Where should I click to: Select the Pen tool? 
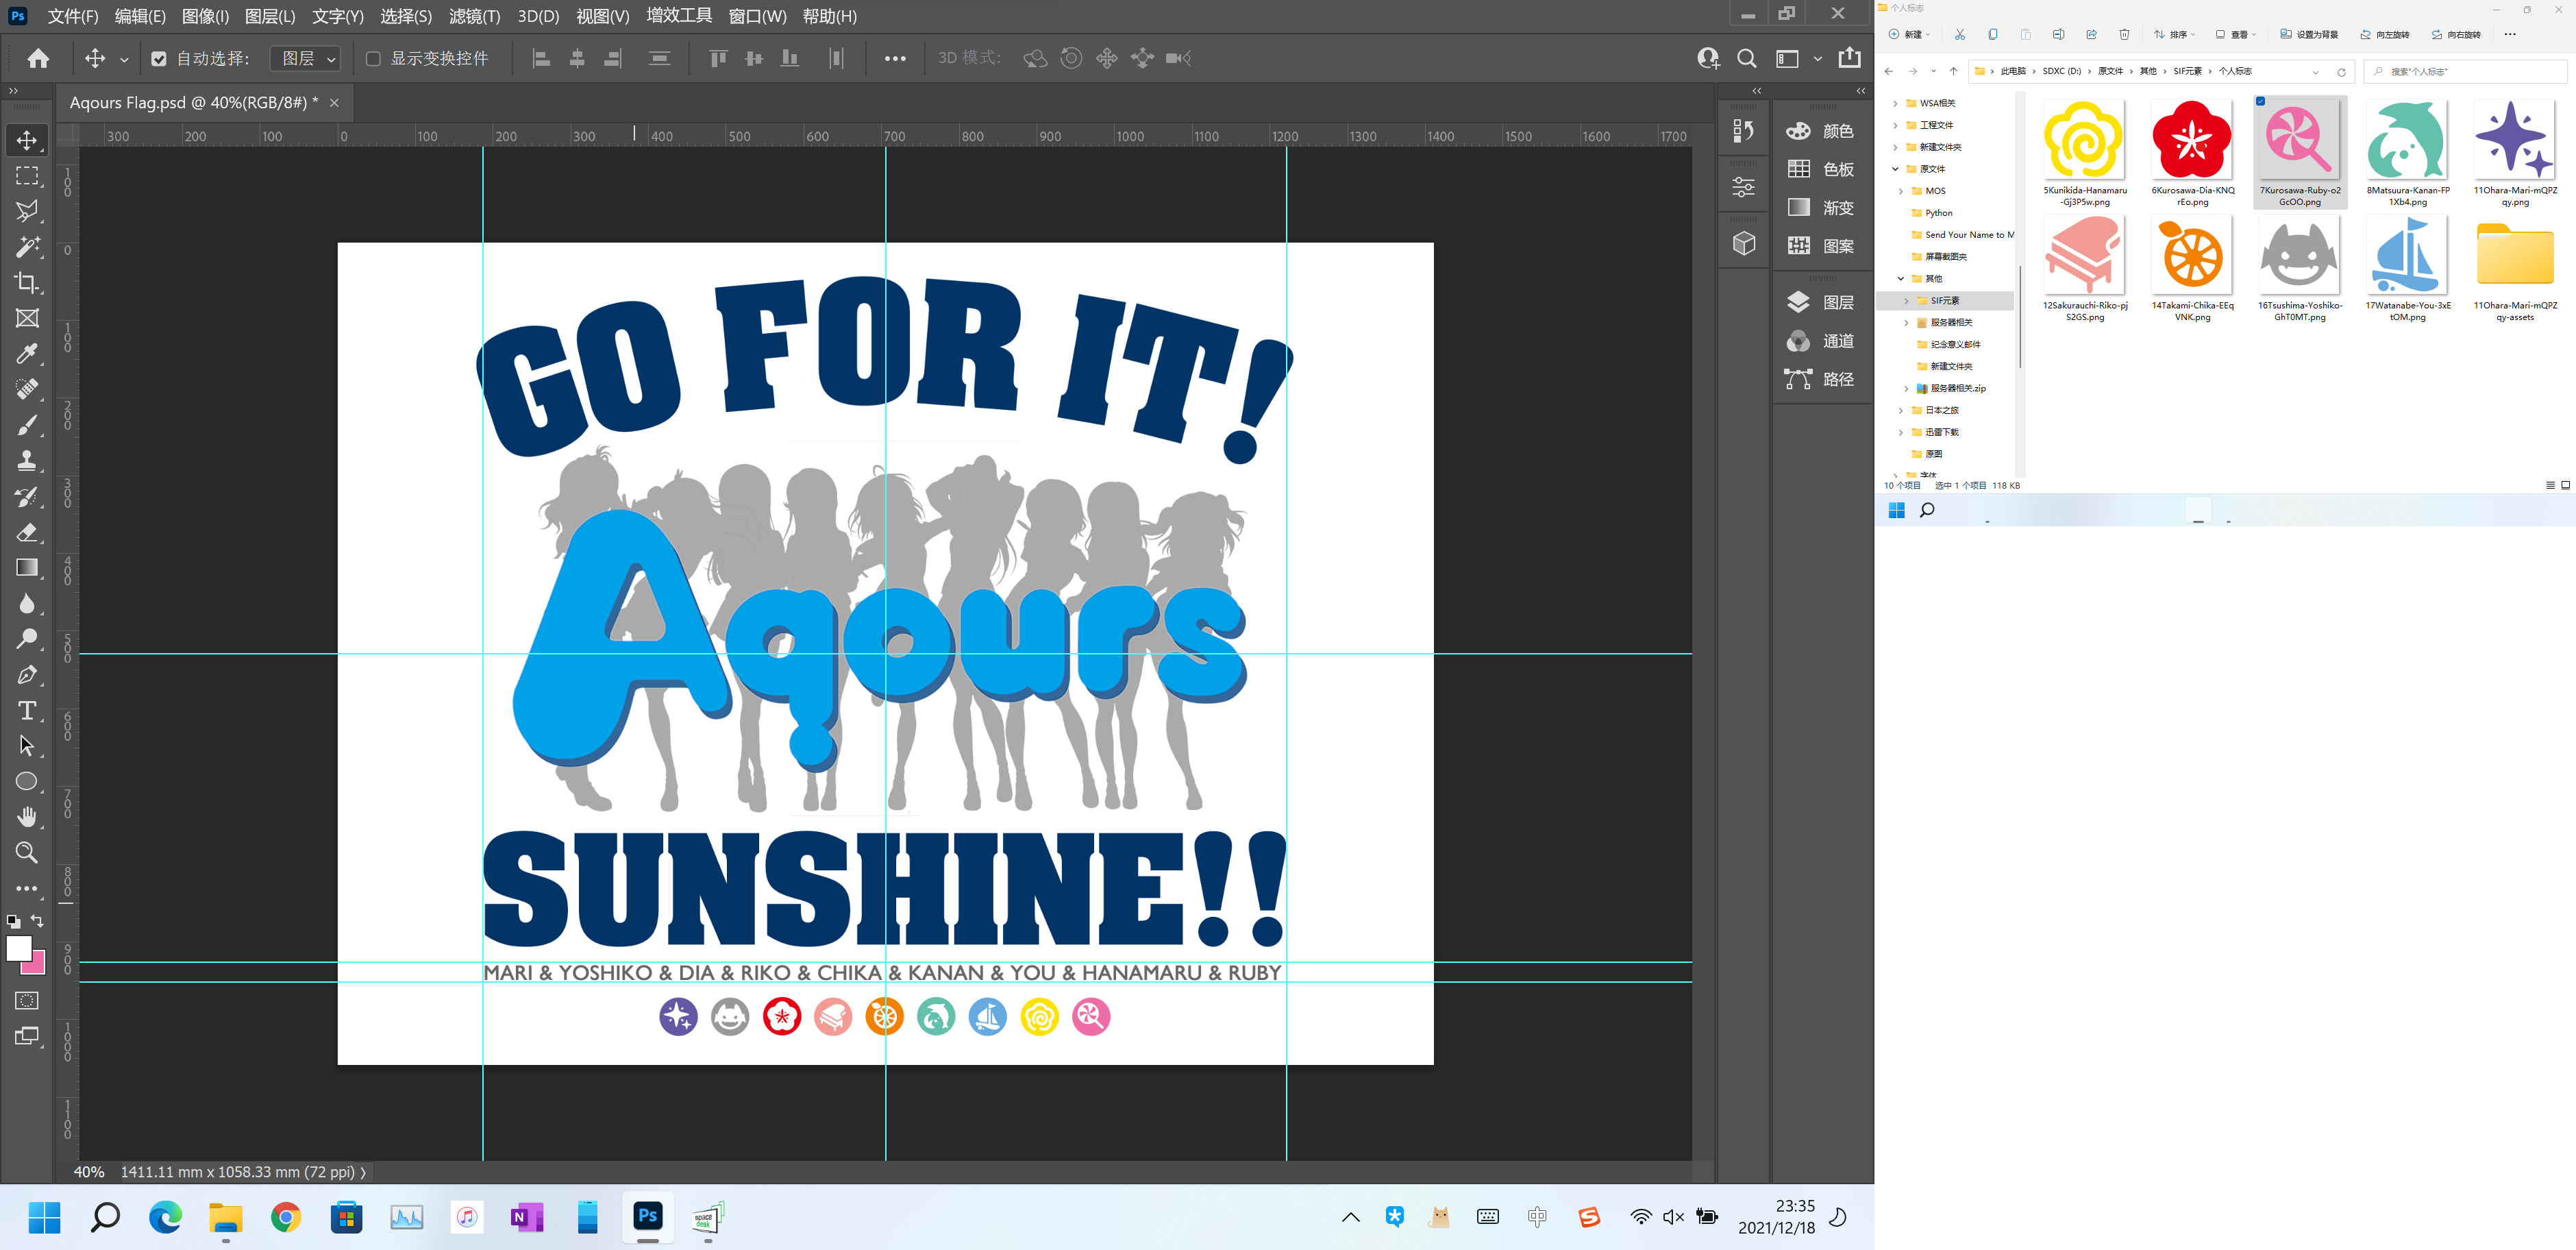[27, 675]
